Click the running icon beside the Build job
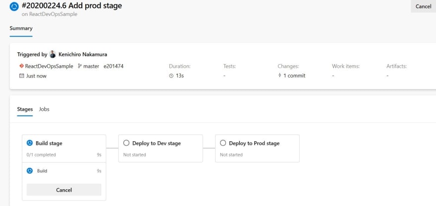436x206 pixels. (30, 171)
